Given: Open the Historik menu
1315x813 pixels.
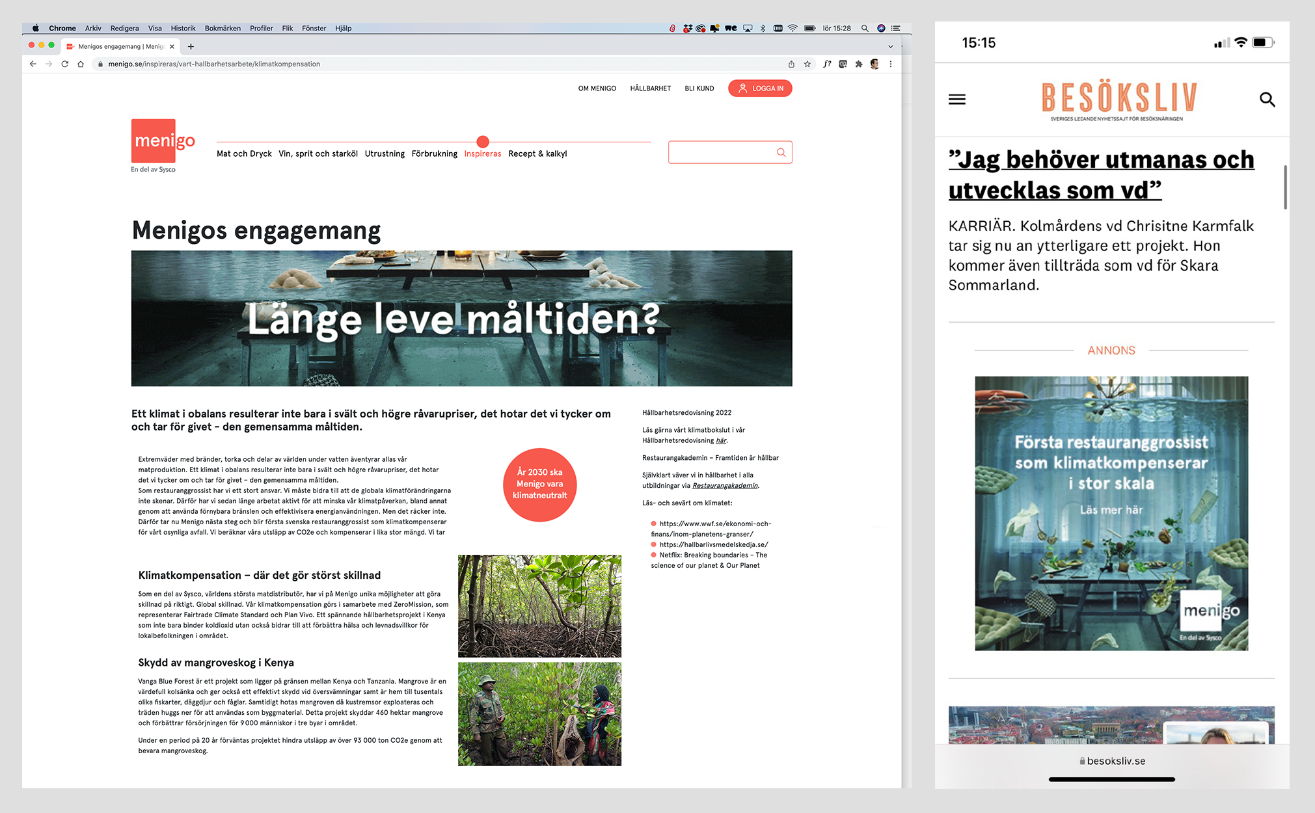Looking at the screenshot, I should (x=183, y=28).
